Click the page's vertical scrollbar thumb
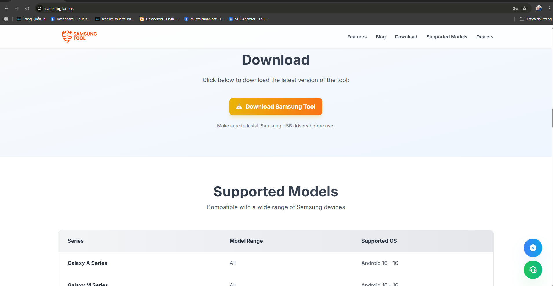 [x=552, y=118]
